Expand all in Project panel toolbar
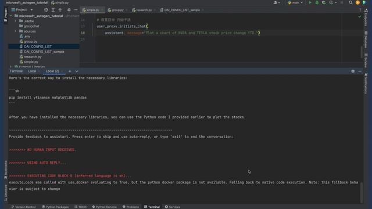Viewport: 372px width, 209px height. click(53, 10)
